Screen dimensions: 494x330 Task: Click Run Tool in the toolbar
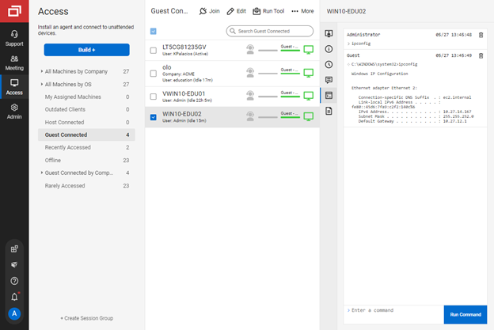(268, 11)
